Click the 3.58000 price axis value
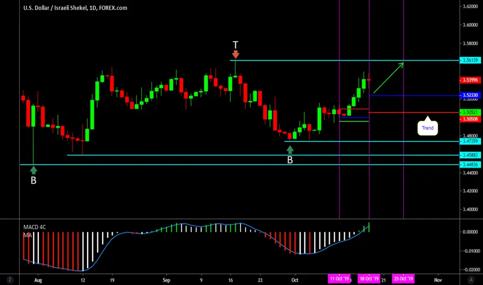 (470, 44)
